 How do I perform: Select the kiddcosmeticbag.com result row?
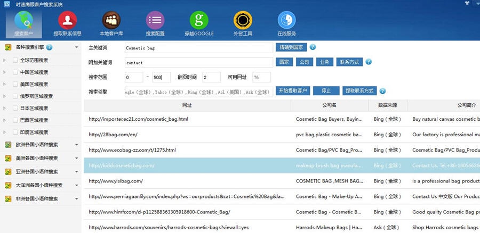click(x=187, y=165)
